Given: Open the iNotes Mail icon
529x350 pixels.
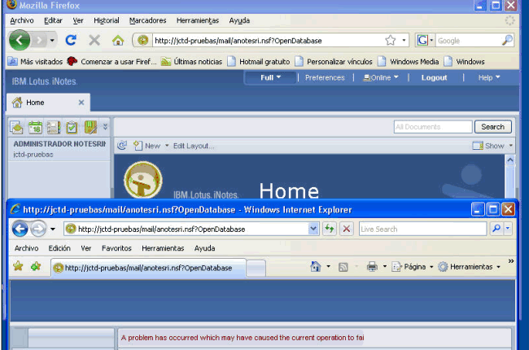Looking at the screenshot, I should click(16, 127).
